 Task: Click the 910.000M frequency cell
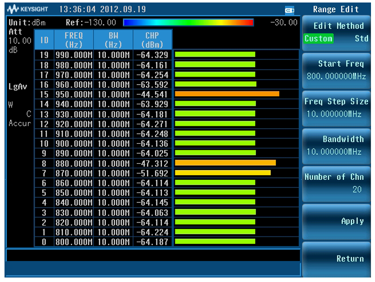[x=74, y=134]
